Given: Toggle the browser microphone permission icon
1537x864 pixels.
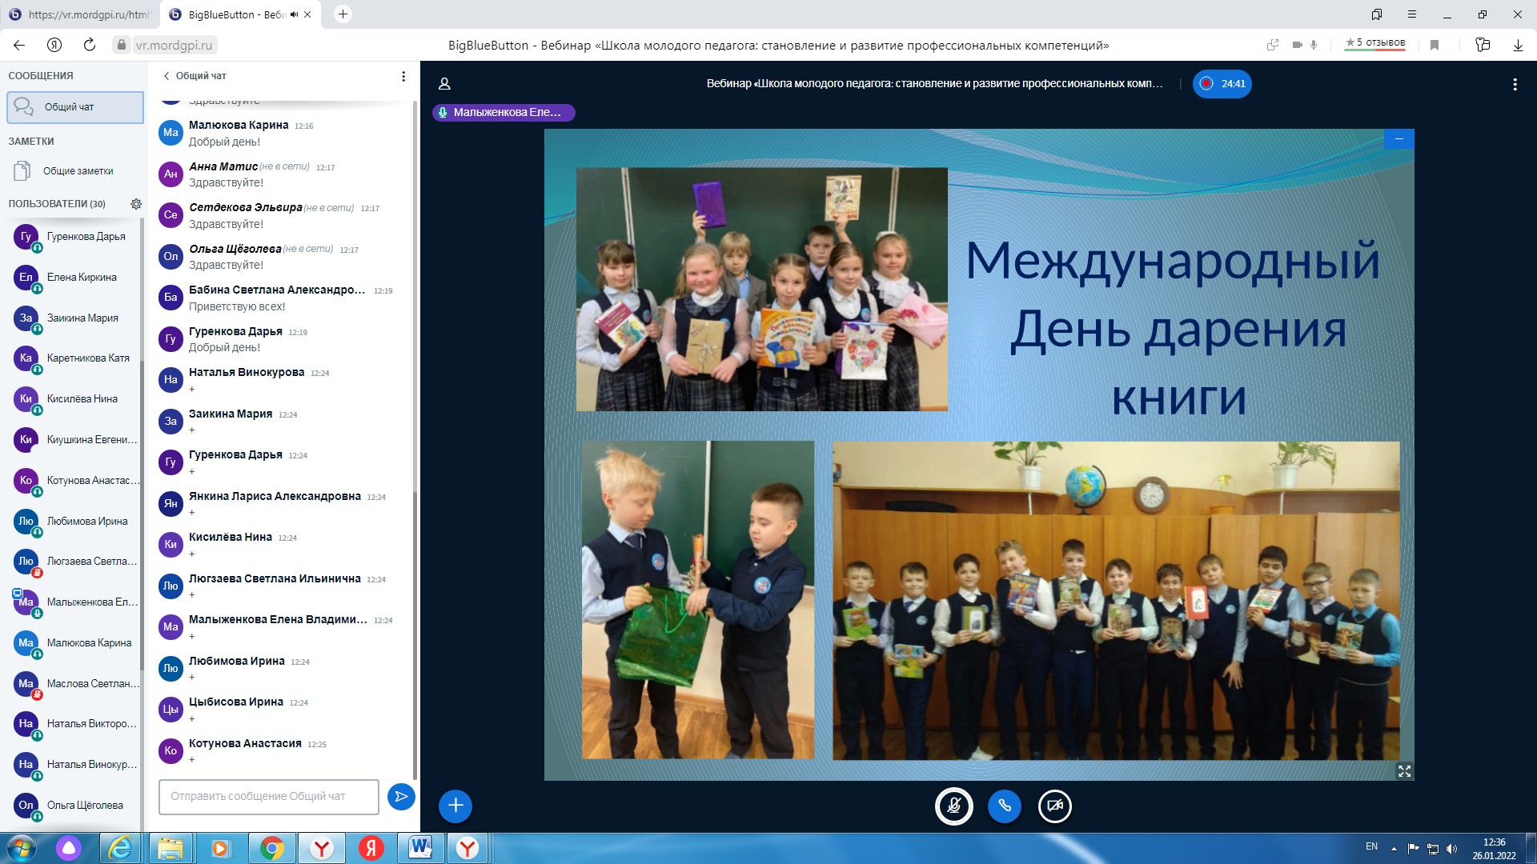Looking at the screenshot, I should (x=1314, y=46).
